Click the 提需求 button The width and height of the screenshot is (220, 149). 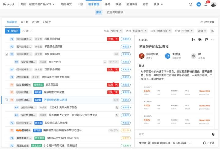click(x=13, y=31)
